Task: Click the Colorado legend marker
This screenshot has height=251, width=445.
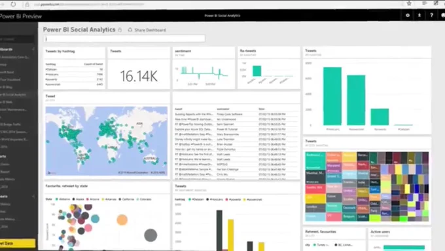Action: click(137, 199)
